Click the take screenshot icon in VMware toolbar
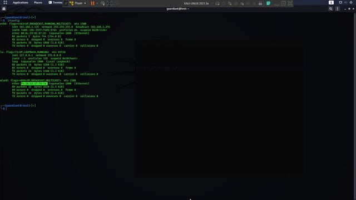 [x=109, y=3]
